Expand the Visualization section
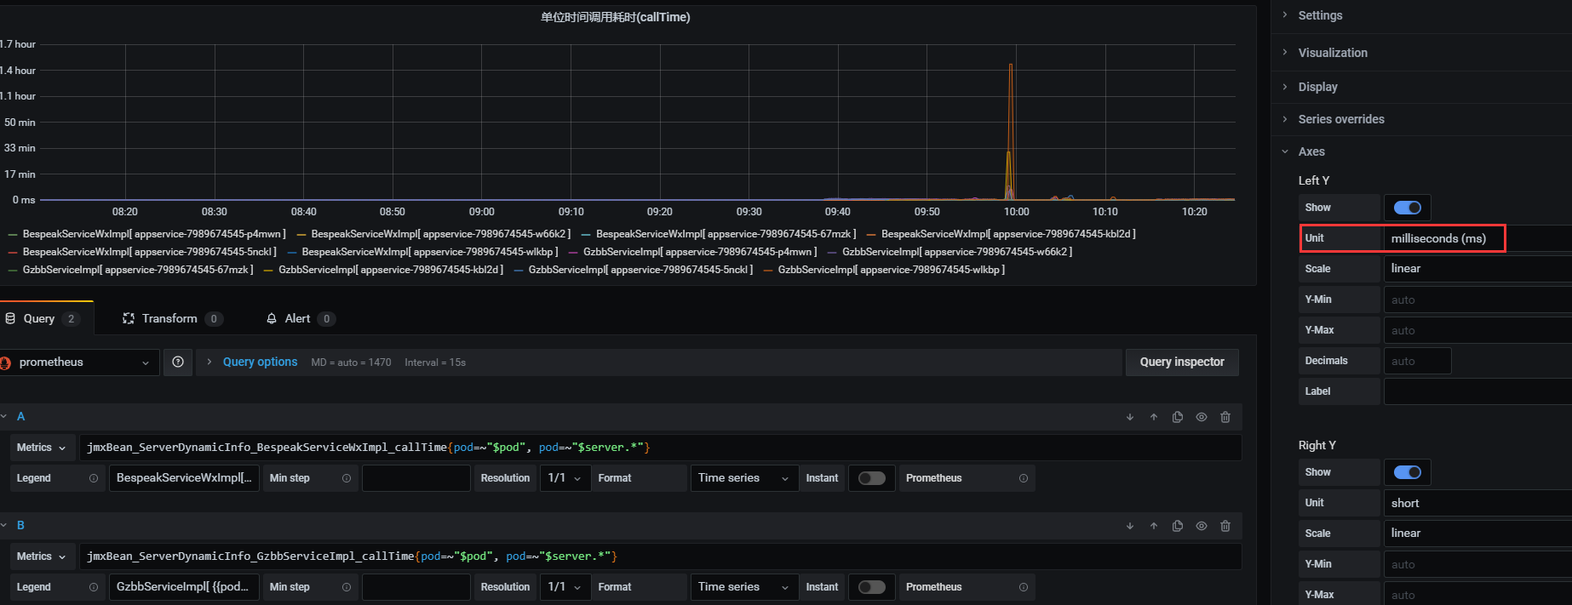Image resolution: width=1572 pixels, height=605 pixels. coord(1333,53)
